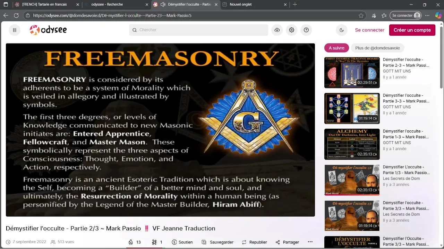Click the Chercher search field
Image resolution: width=444 pixels, height=249 pixels.
click(x=199, y=30)
